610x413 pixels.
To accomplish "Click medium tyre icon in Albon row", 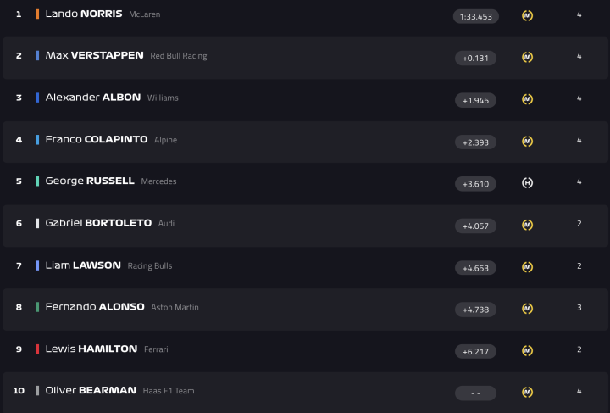I will (x=527, y=99).
